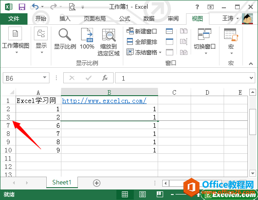258x200 pixels.
Task: Click the Undo arrow icon
Action: (x=35, y=7)
